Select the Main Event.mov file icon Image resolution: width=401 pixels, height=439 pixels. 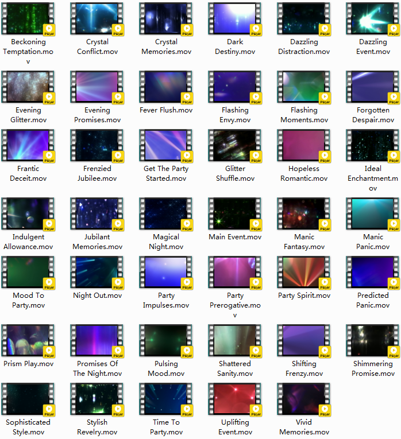234,213
